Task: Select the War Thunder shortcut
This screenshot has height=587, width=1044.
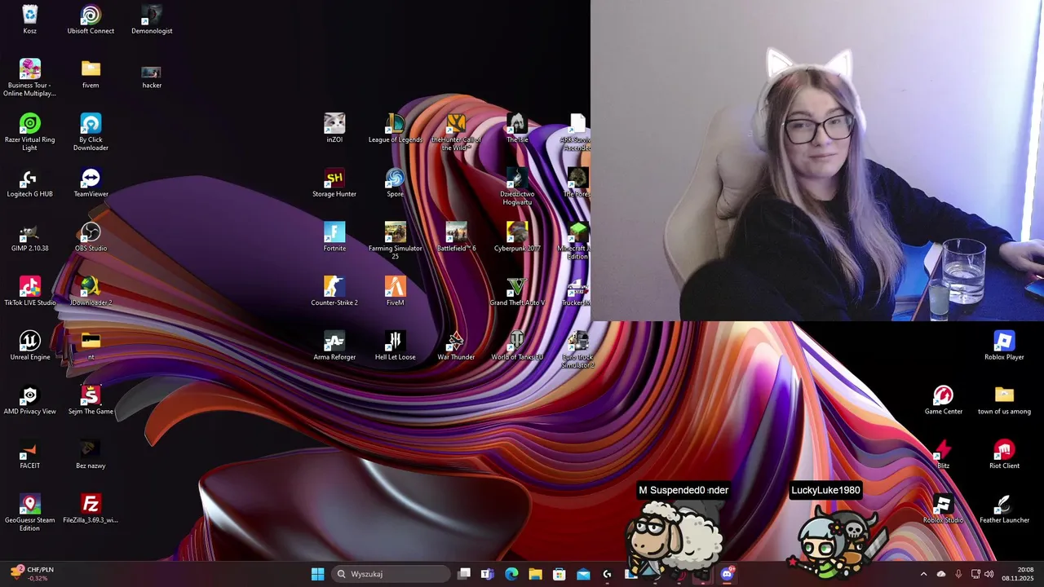Action: [x=456, y=346]
